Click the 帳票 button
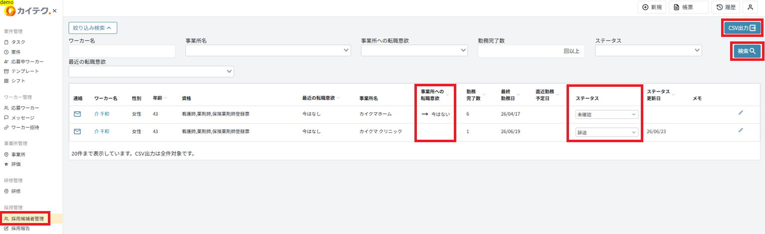This screenshot has width=765, height=234. point(689,7)
